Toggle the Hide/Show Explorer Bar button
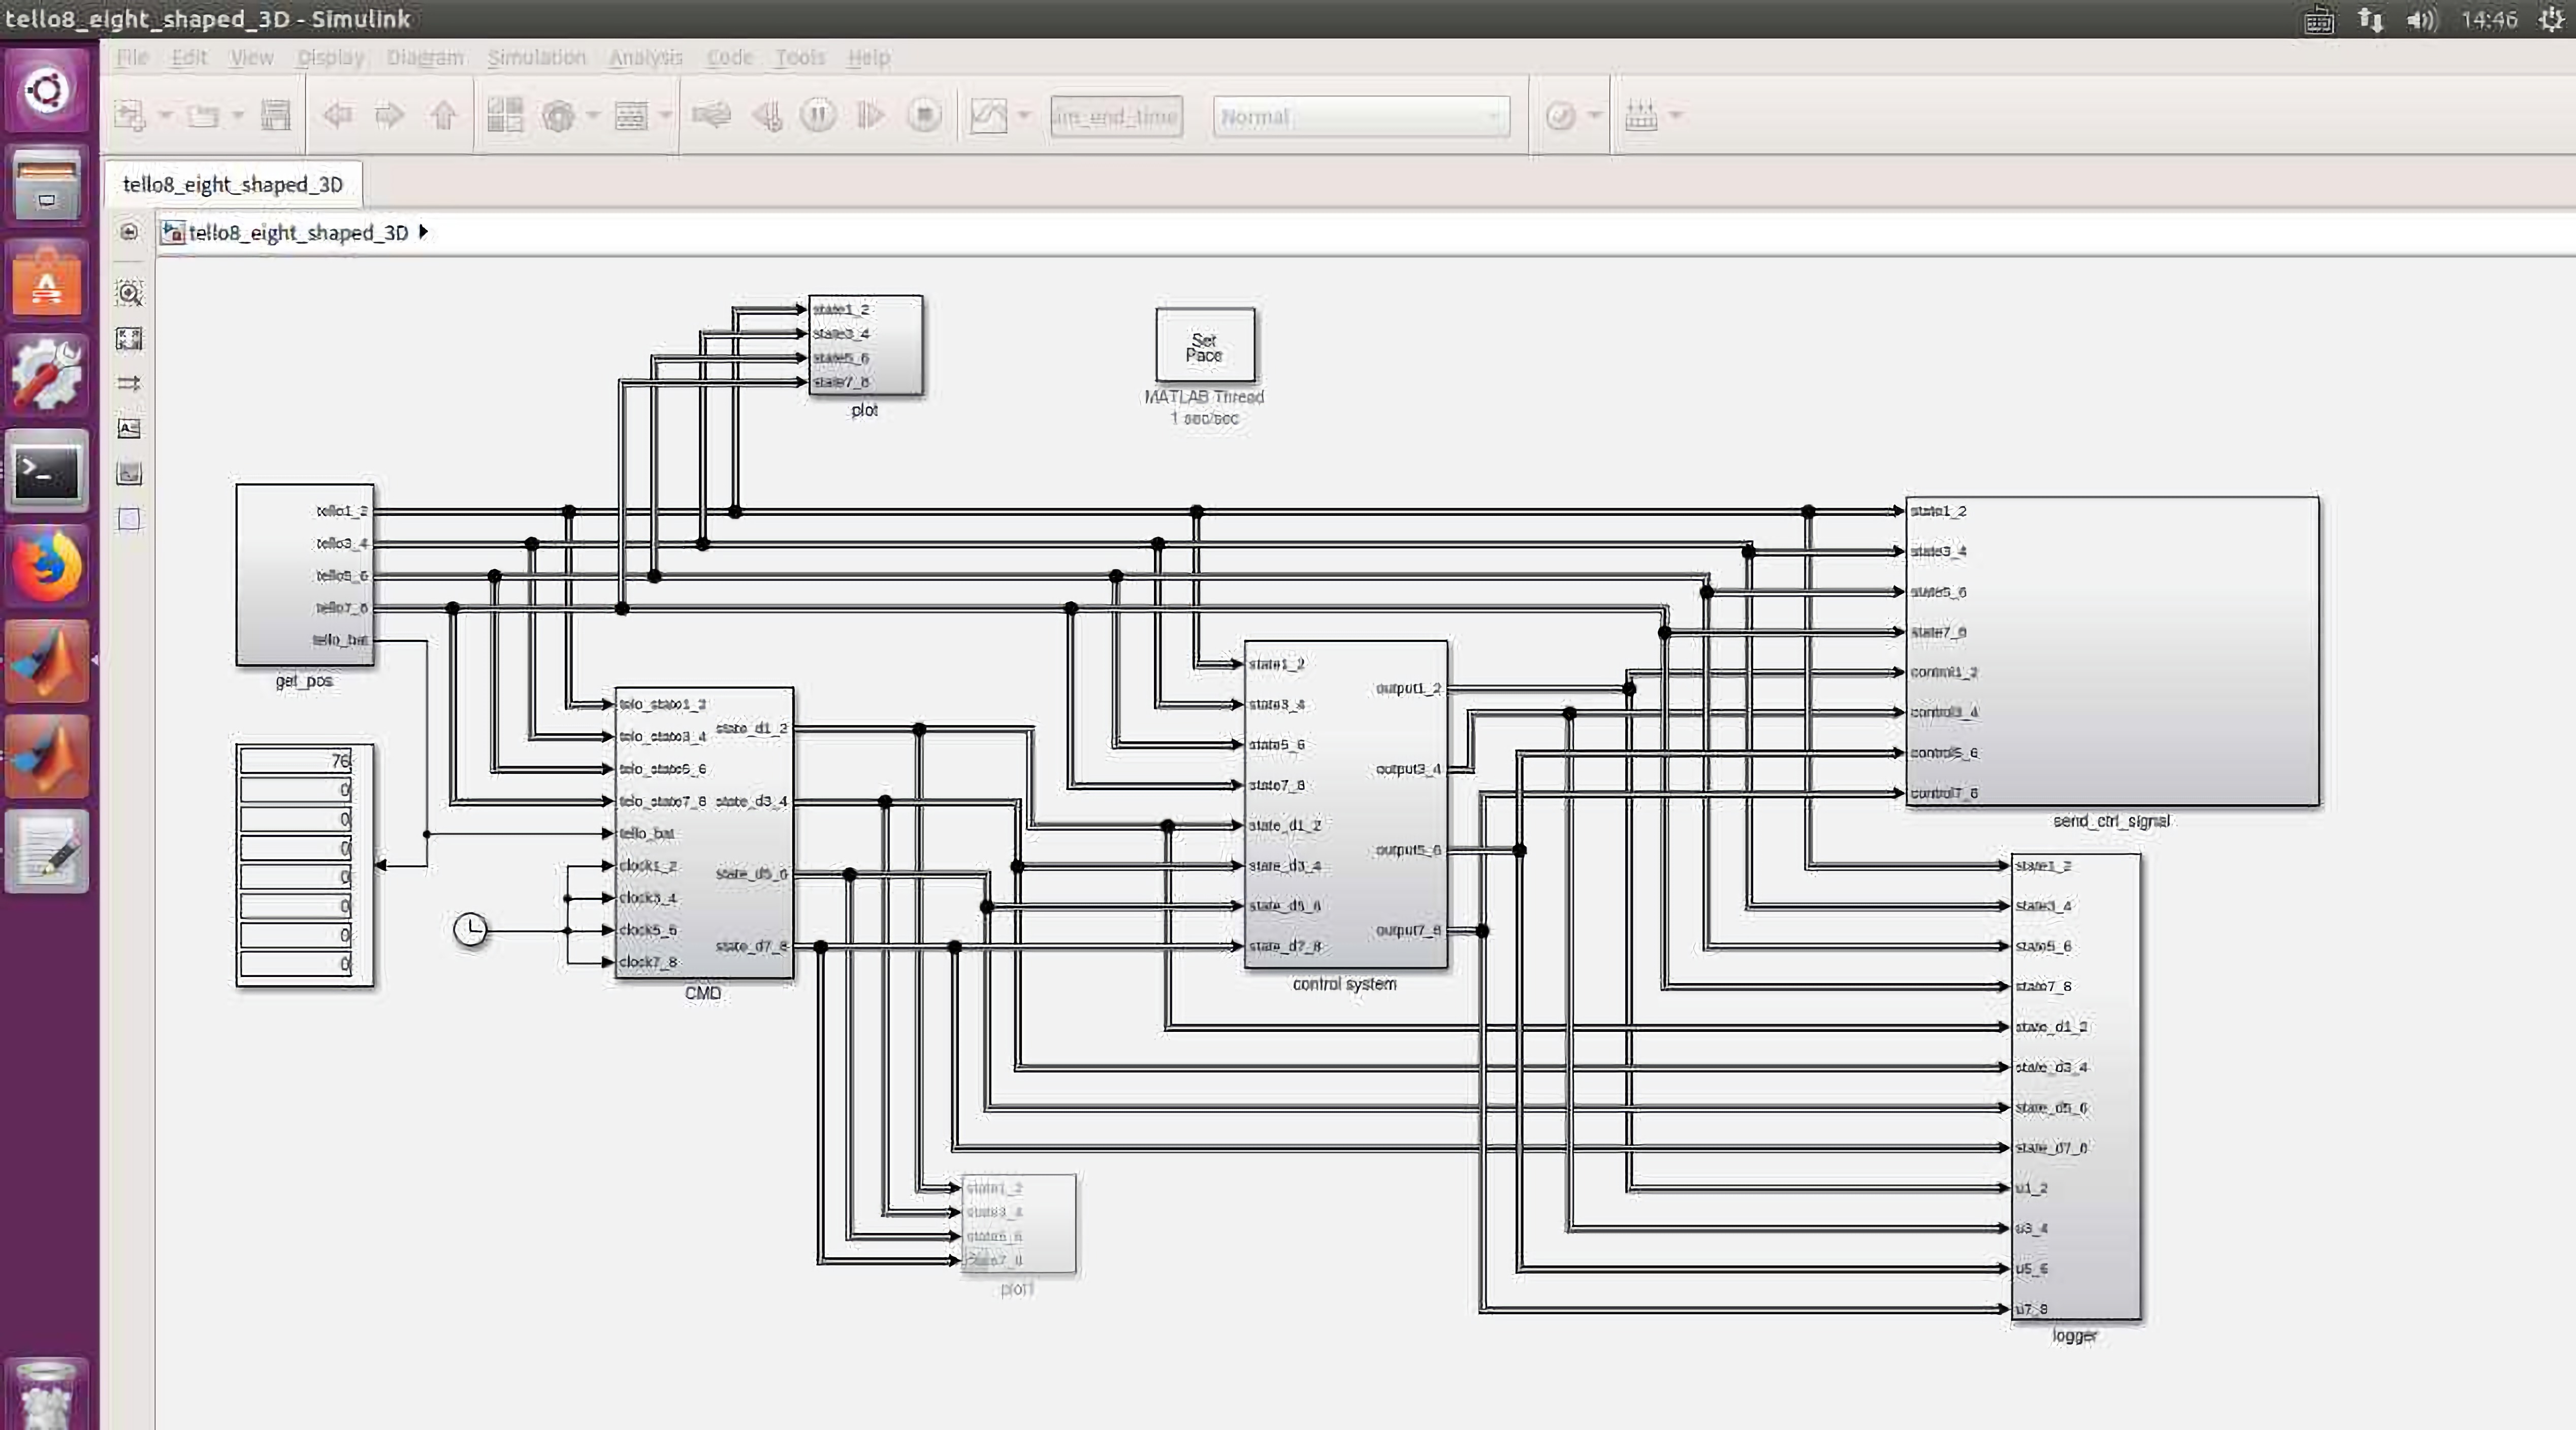The width and height of the screenshot is (2576, 1430). pos(129,232)
